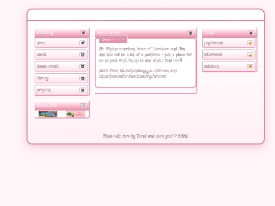Click the orange icon on the letterboxd row
Viewport: 275px width, 206px height.
tap(250, 55)
